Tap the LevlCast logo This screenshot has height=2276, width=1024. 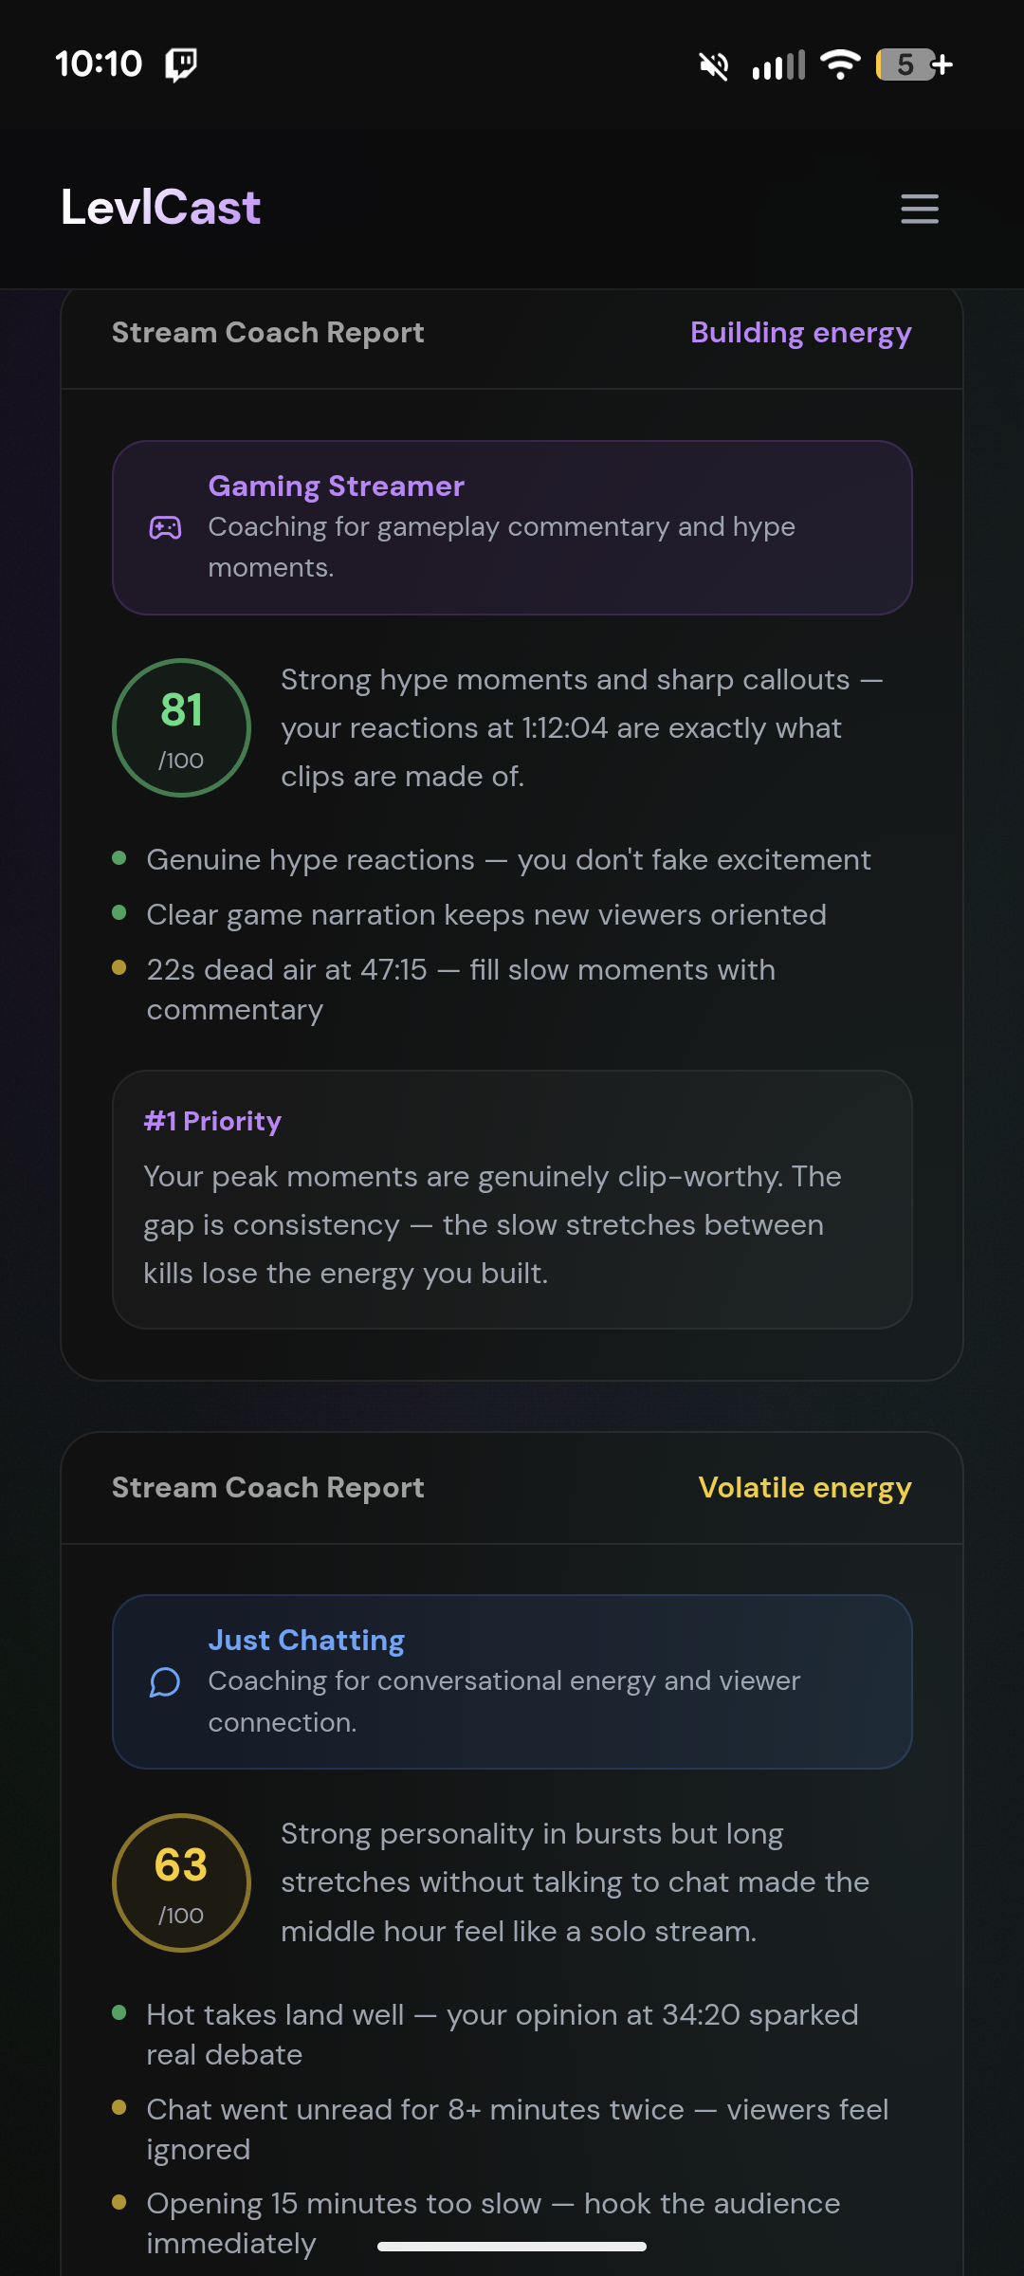[160, 208]
